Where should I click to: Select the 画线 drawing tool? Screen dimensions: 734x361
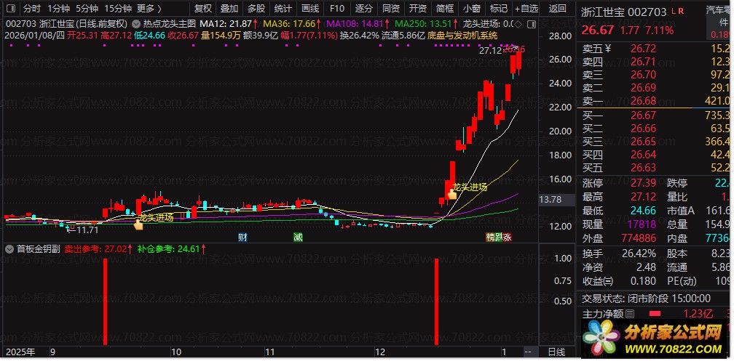(x=310, y=9)
